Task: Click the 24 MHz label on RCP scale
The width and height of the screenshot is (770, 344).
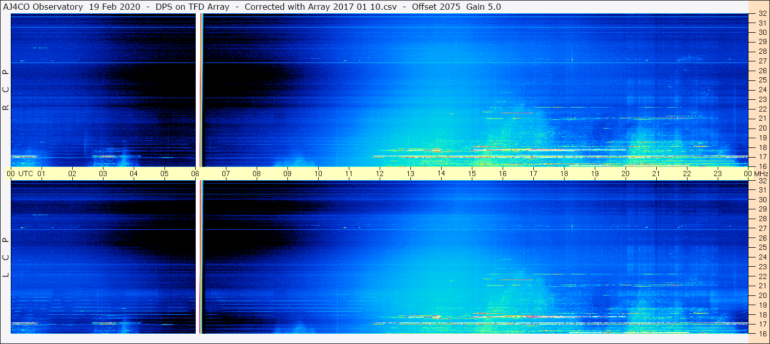Action: [x=762, y=90]
